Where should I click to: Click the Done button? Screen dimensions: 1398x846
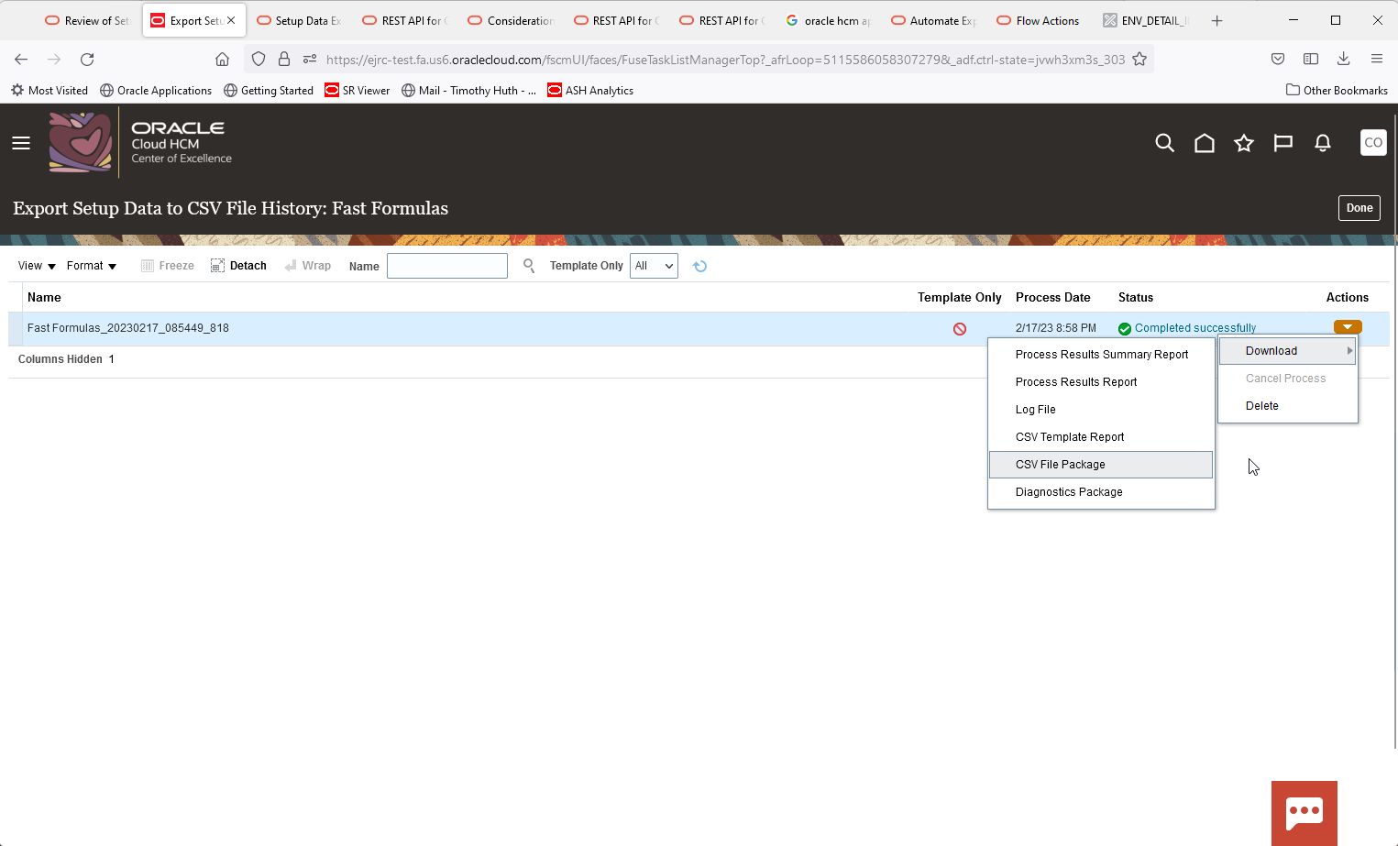click(1359, 208)
